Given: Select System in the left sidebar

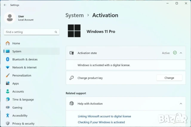Looking at the screenshot, I should (x=17, y=51).
